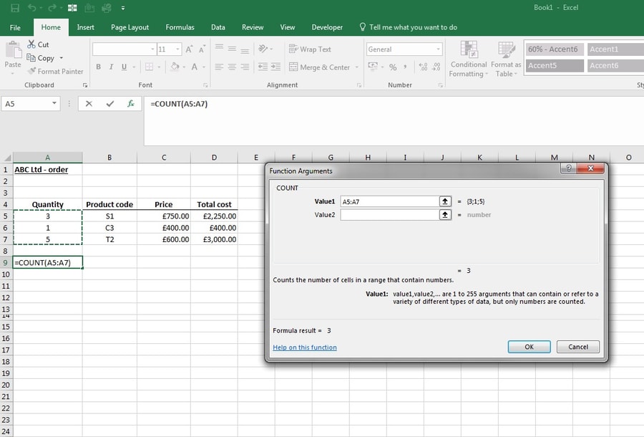Toggle Middle Align in the Alignment group
Screen dimensions: 644x437
click(x=232, y=49)
